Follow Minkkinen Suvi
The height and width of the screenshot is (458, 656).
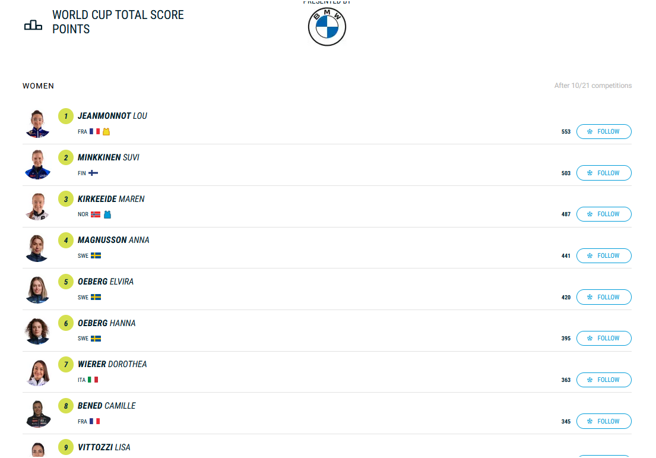tap(603, 173)
